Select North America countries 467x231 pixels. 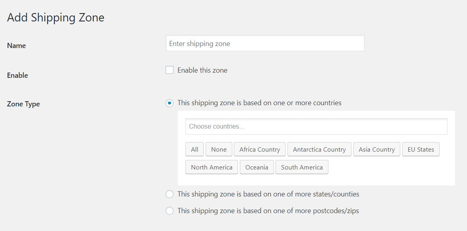pos(211,167)
